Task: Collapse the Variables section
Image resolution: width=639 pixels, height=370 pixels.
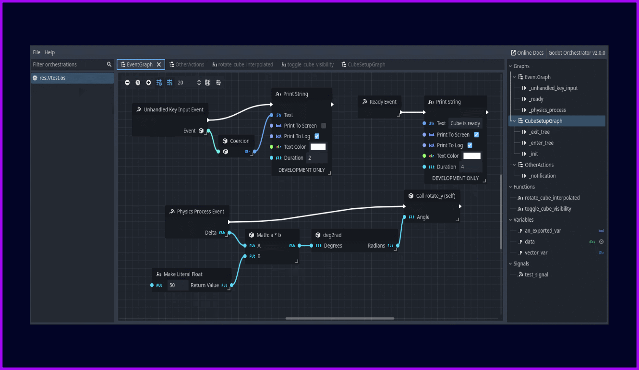Action: [510, 220]
